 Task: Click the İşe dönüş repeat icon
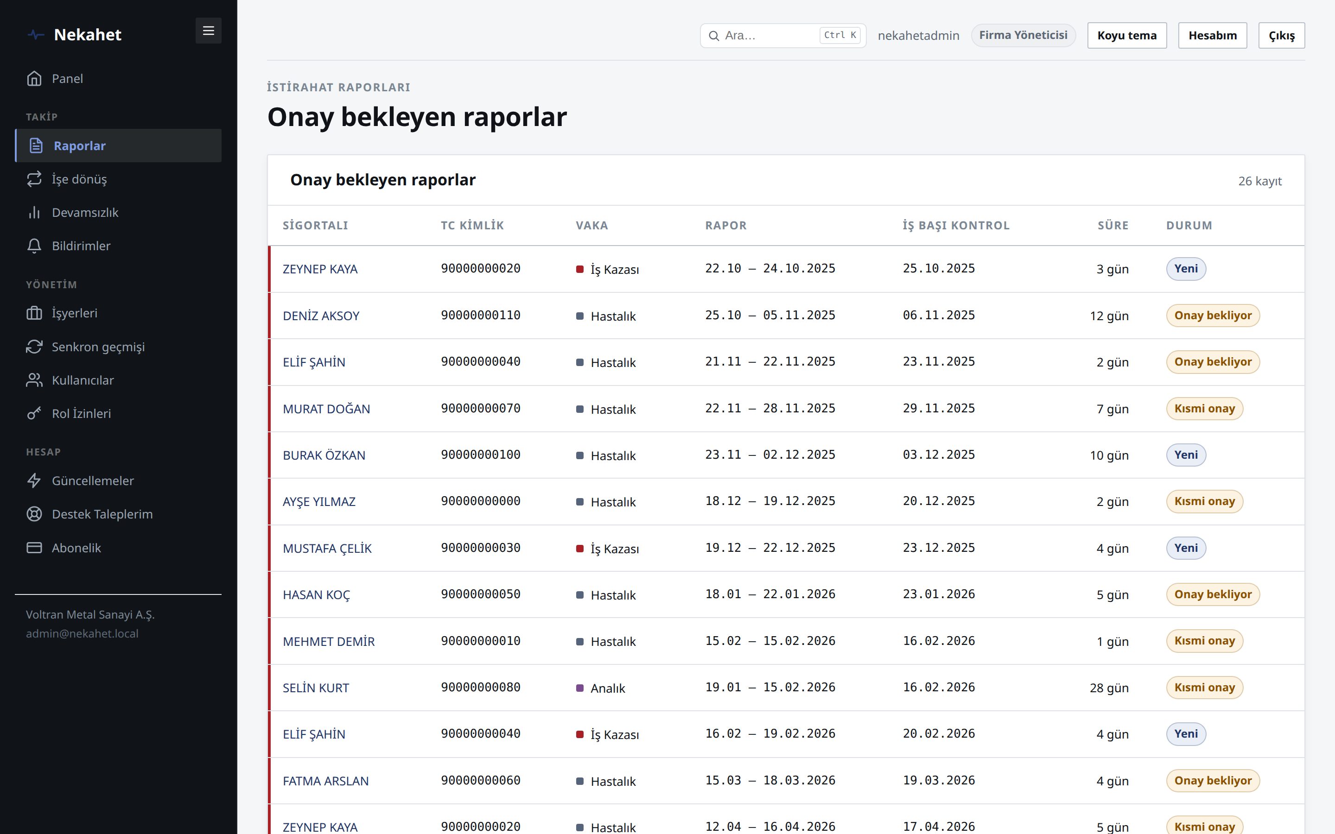34,179
